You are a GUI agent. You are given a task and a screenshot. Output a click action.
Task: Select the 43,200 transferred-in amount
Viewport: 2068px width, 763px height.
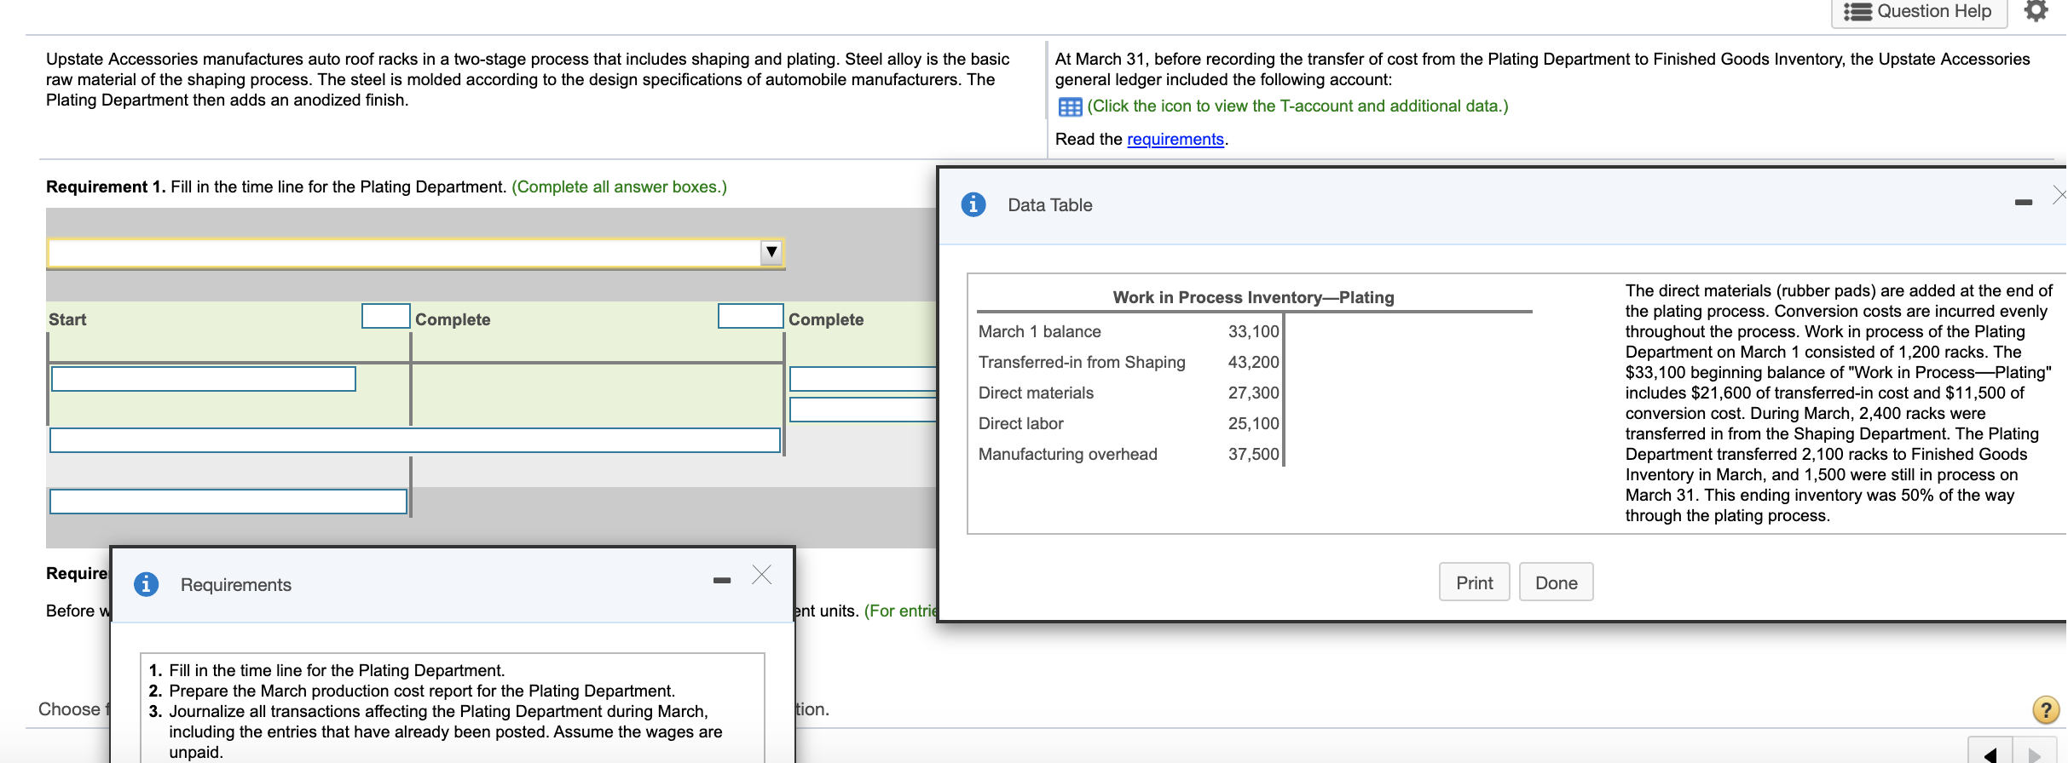coord(1253,363)
